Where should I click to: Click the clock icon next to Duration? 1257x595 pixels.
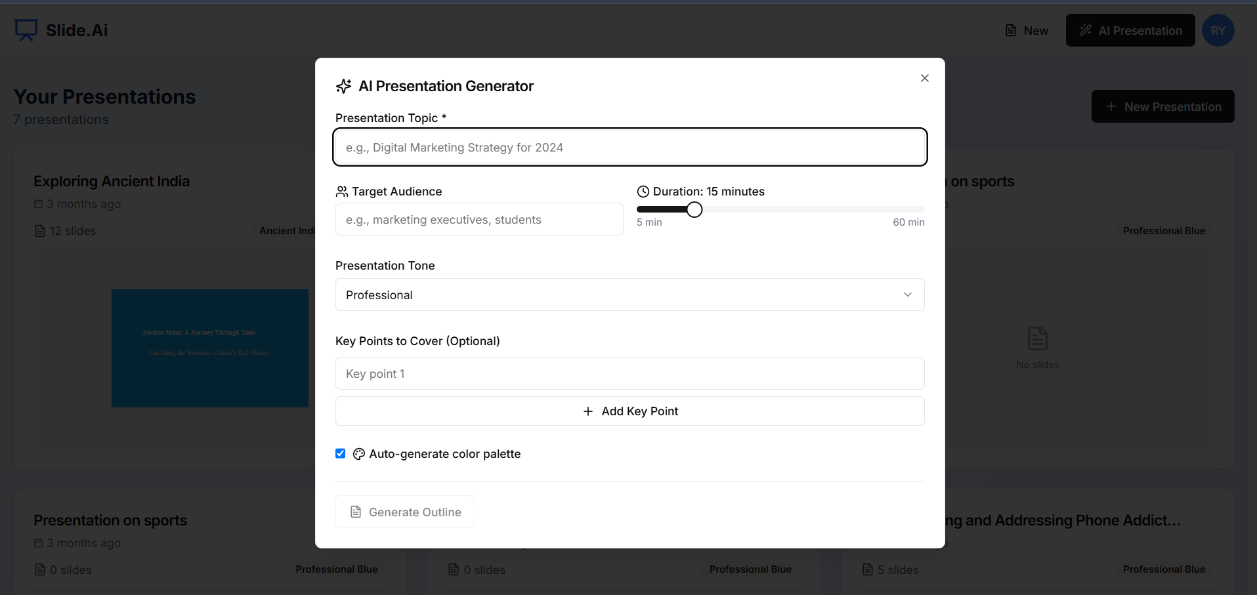pos(643,192)
